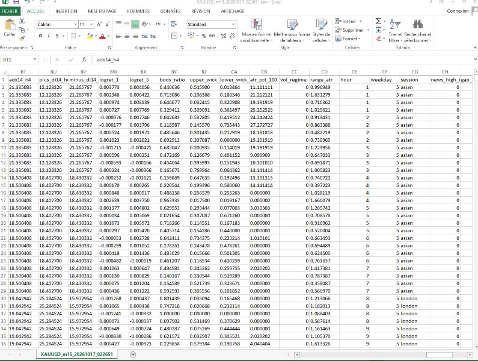Open the Police font dialog launcher

[x=109, y=48]
